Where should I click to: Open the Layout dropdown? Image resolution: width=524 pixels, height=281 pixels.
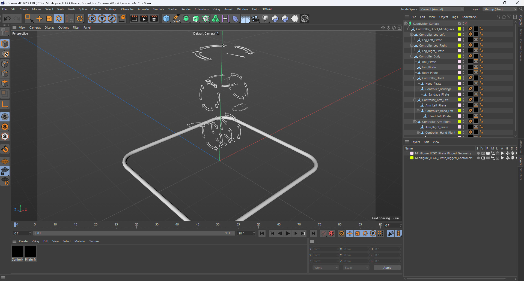coord(500,9)
